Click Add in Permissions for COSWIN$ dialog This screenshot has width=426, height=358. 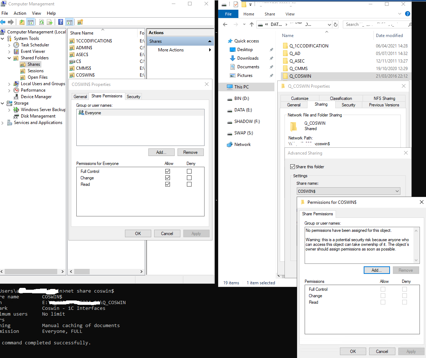(x=377, y=270)
